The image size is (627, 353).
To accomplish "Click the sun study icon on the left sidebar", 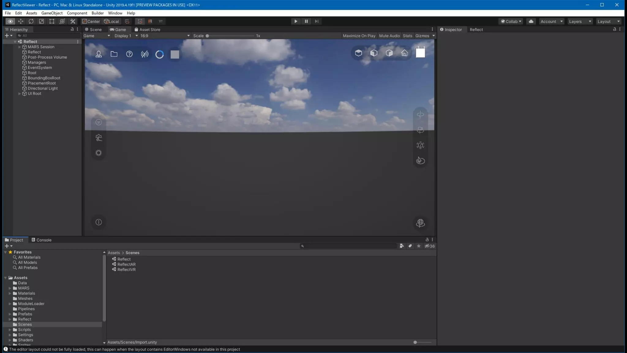I will pos(99,153).
